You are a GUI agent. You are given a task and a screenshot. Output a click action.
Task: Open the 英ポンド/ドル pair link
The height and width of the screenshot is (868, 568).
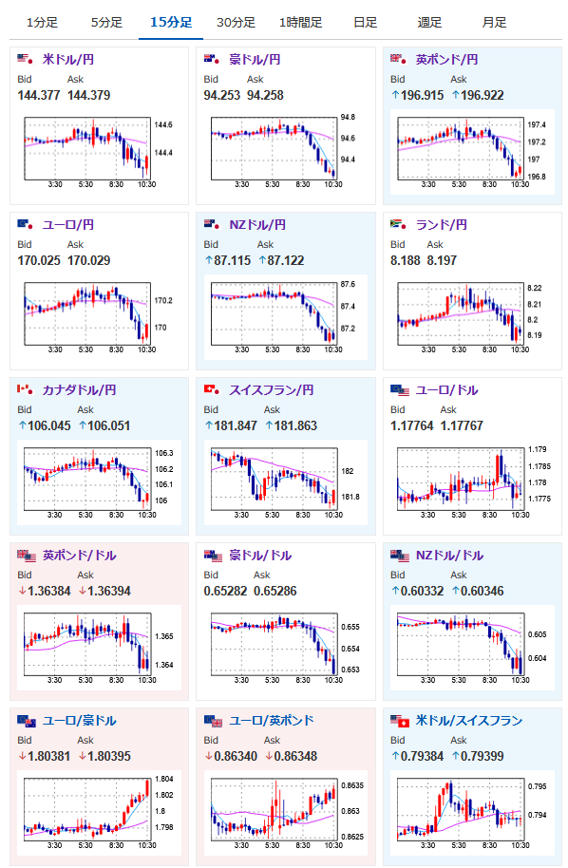(x=79, y=556)
